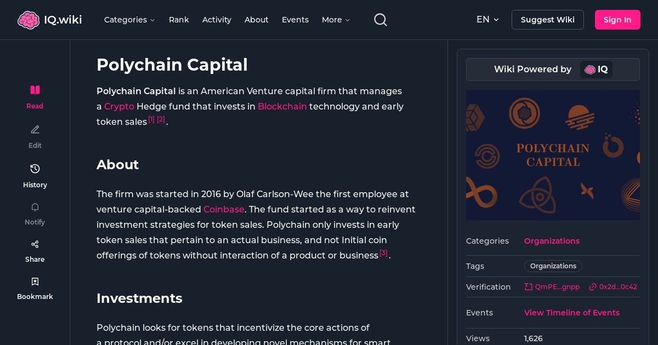The height and width of the screenshot is (345, 658).
Task: Select the Rank menu item
Action: click(179, 20)
